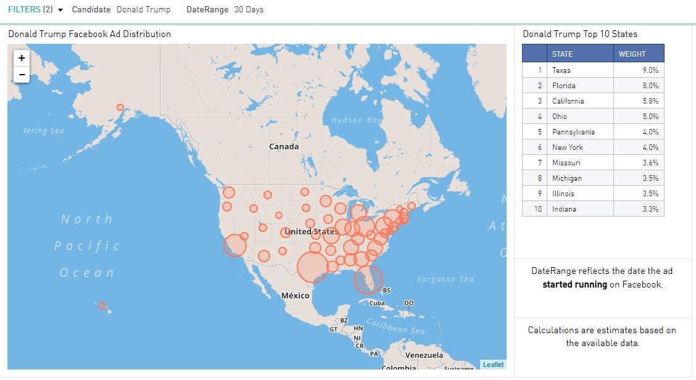Select the Pennsylvania row in table
696x380 pixels.
(593, 132)
